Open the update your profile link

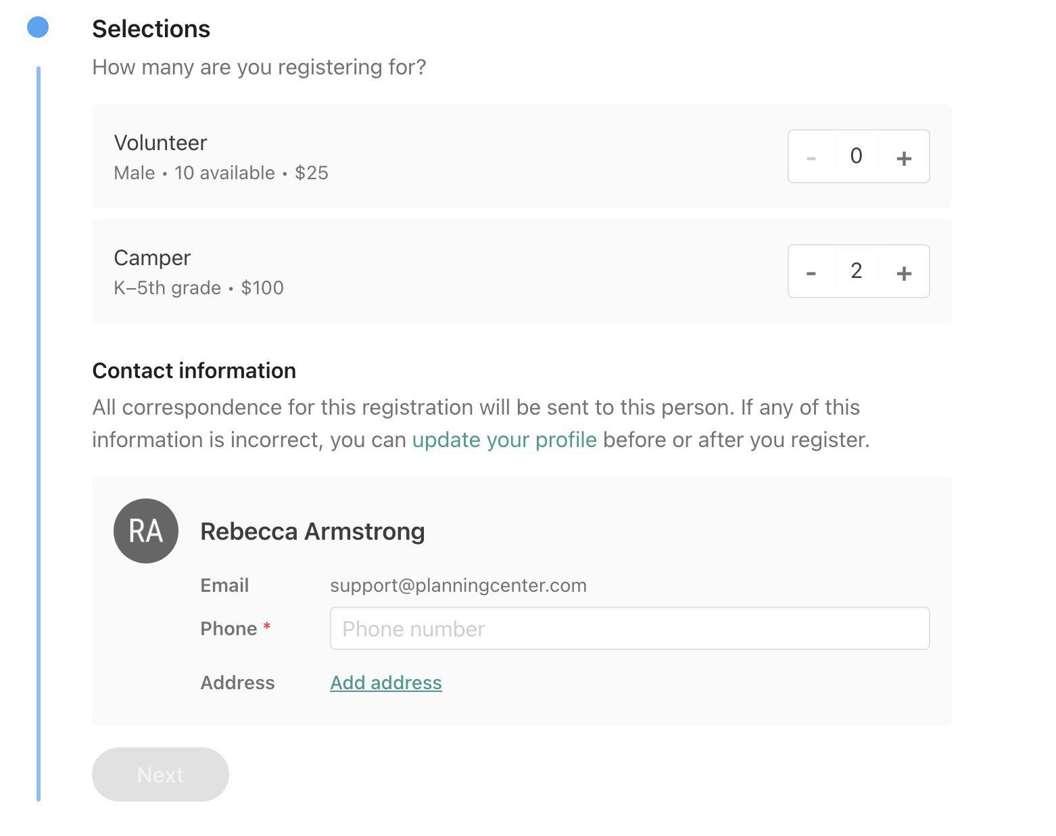pos(504,440)
